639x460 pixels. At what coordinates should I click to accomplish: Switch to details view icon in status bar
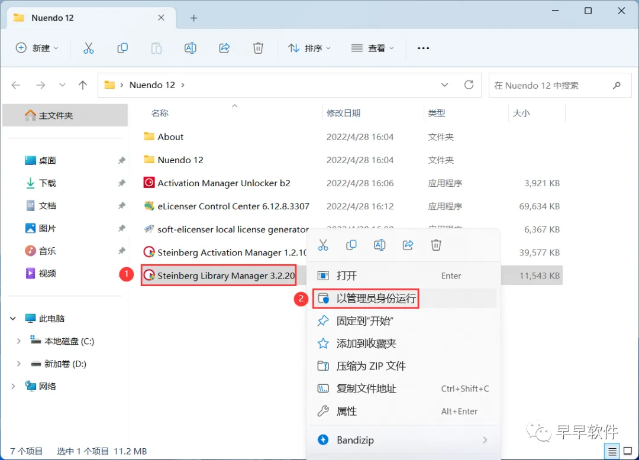tap(612, 451)
